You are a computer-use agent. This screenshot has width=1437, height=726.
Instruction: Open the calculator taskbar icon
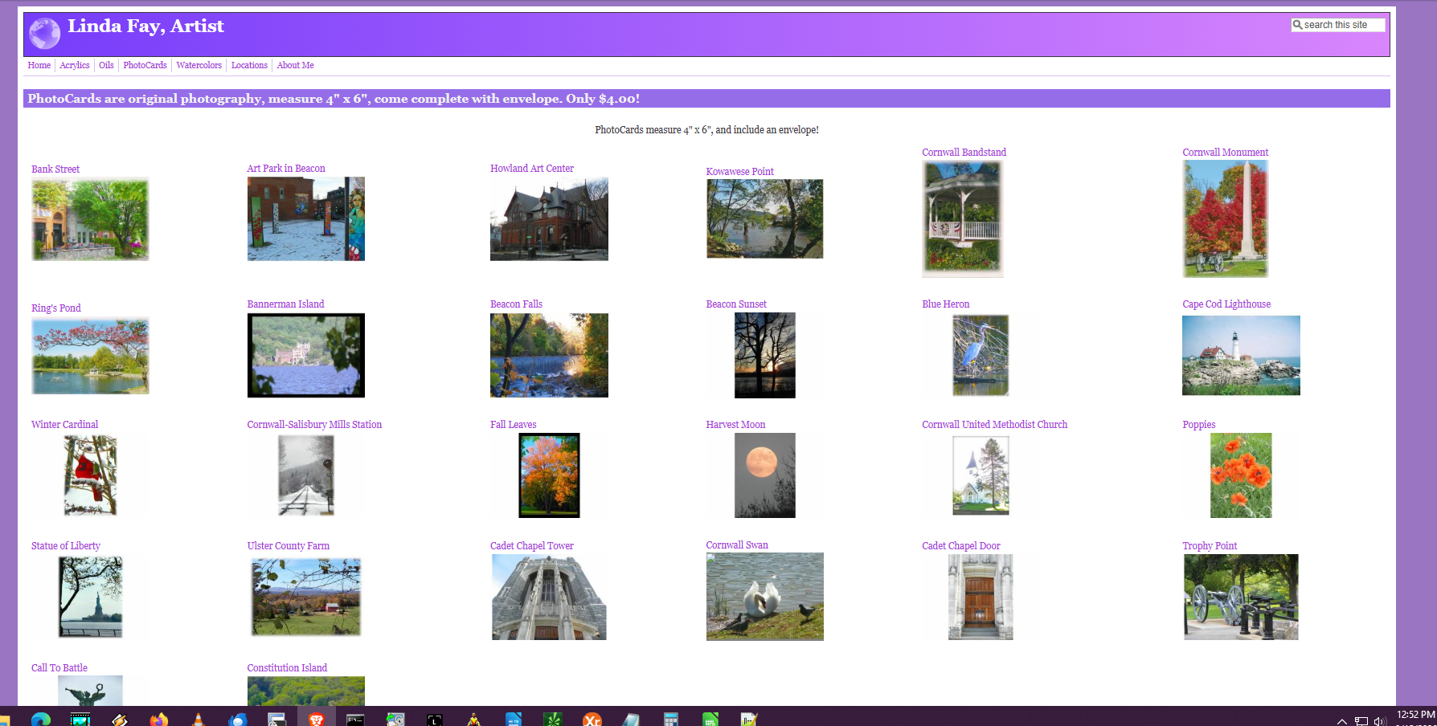tap(671, 719)
